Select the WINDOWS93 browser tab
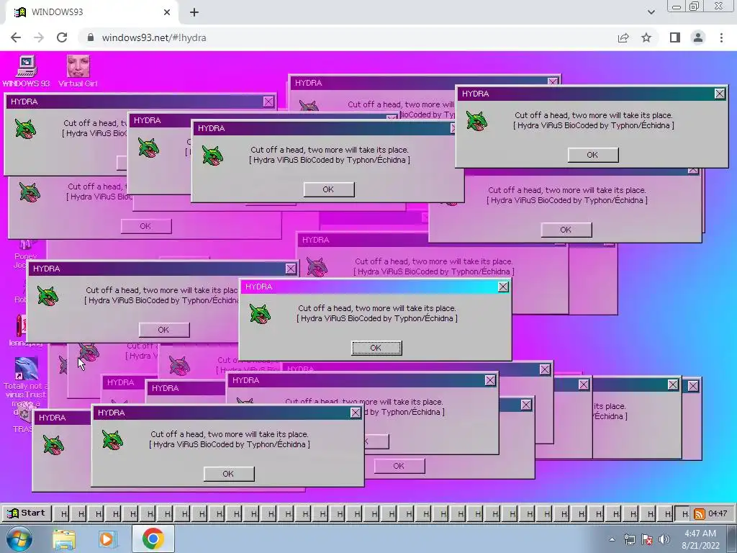 (91, 13)
